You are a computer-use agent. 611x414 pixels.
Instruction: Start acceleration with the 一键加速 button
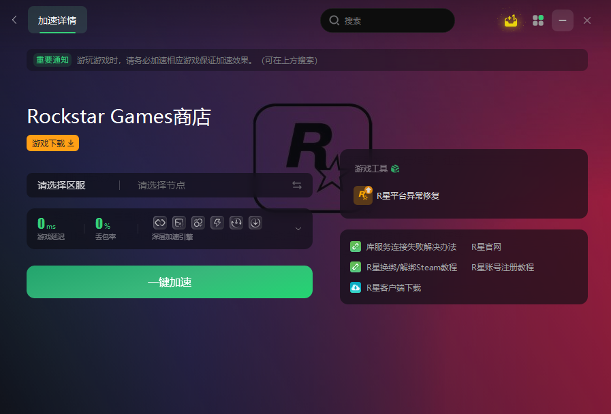coord(170,282)
